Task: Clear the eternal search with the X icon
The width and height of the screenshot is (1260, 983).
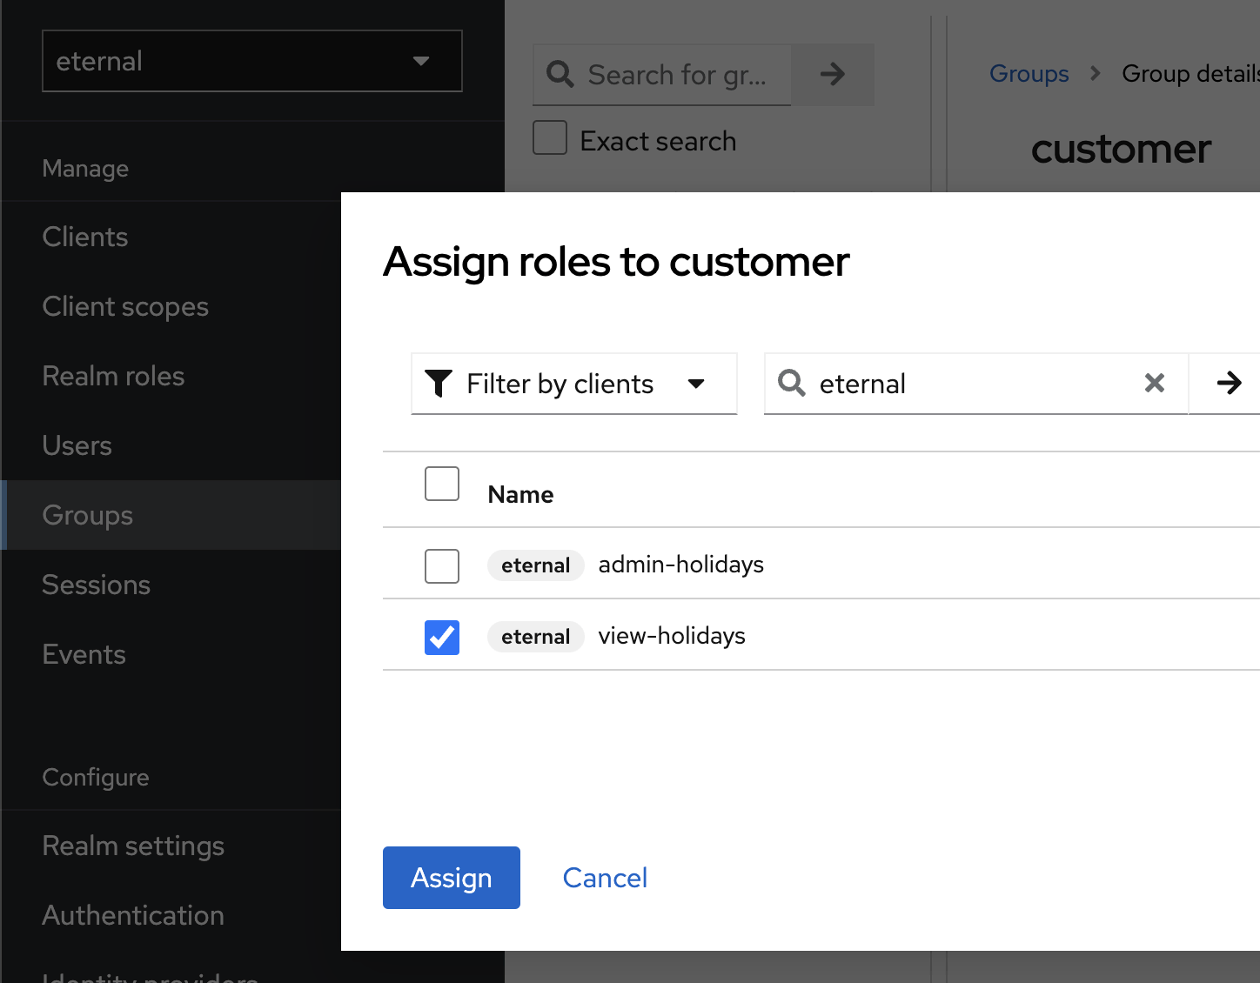Action: (x=1155, y=383)
